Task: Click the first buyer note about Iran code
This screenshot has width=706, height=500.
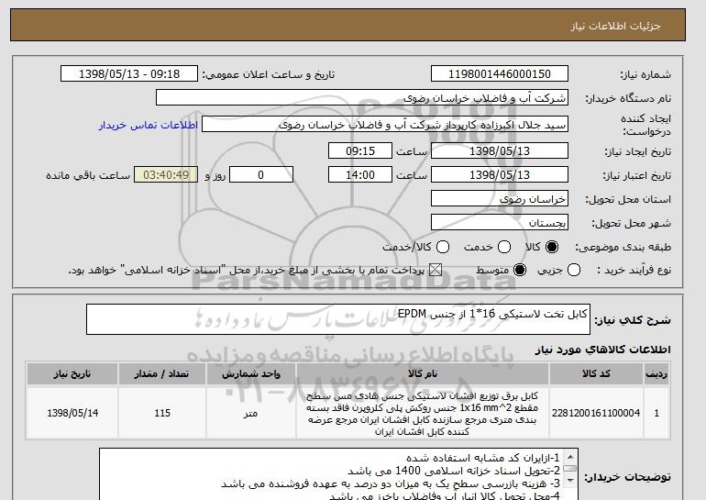Action: (483, 458)
